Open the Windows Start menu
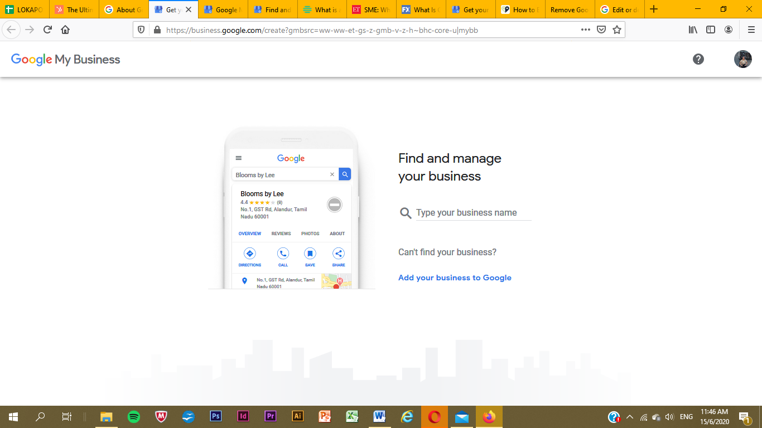The width and height of the screenshot is (762, 428). click(13, 417)
